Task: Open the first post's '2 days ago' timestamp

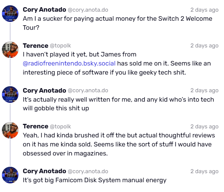Action: pos(204,10)
